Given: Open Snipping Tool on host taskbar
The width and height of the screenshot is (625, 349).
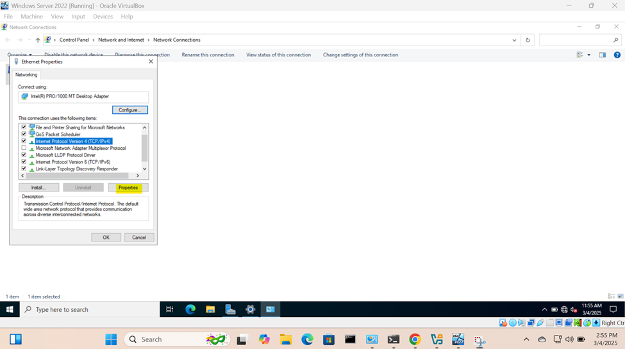Looking at the screenshot, I should [x=480, y=340].
